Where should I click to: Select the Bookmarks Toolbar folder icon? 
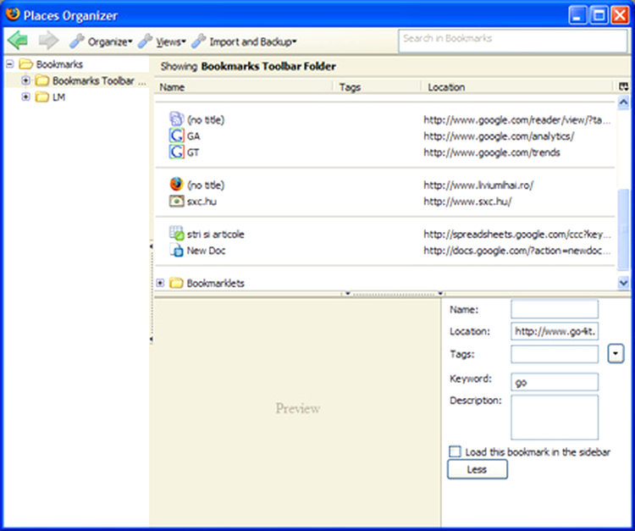pos(41,80)
